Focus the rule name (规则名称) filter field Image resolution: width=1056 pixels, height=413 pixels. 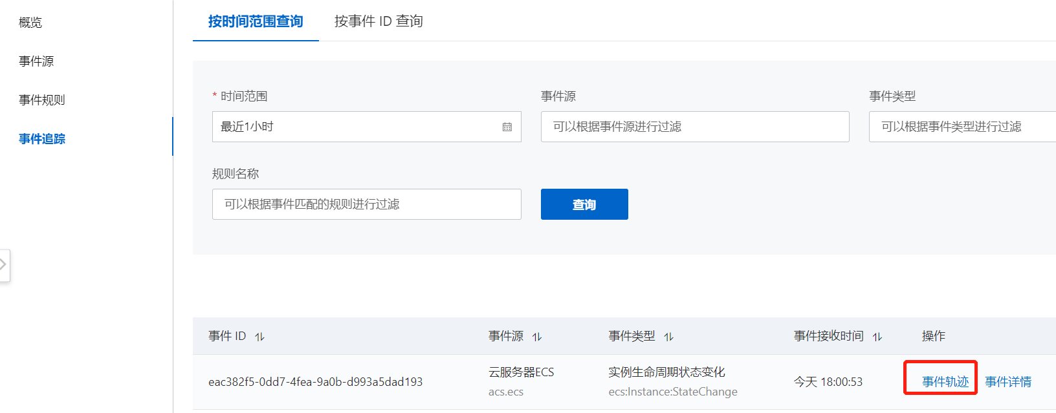coord(367,204)
